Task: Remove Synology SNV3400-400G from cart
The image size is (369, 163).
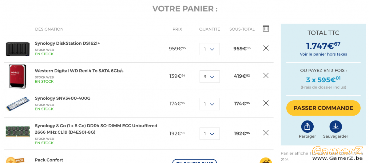Action: tap(266, 103)
